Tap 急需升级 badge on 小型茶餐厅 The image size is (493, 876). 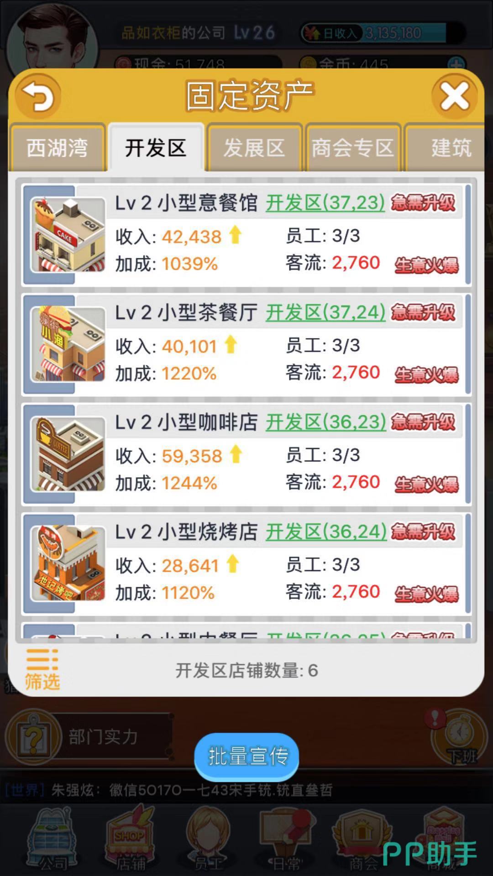[x=423, y=313]
